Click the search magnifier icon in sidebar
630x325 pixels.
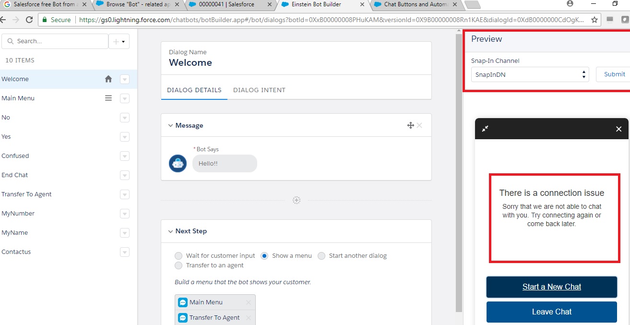[10, 41]
